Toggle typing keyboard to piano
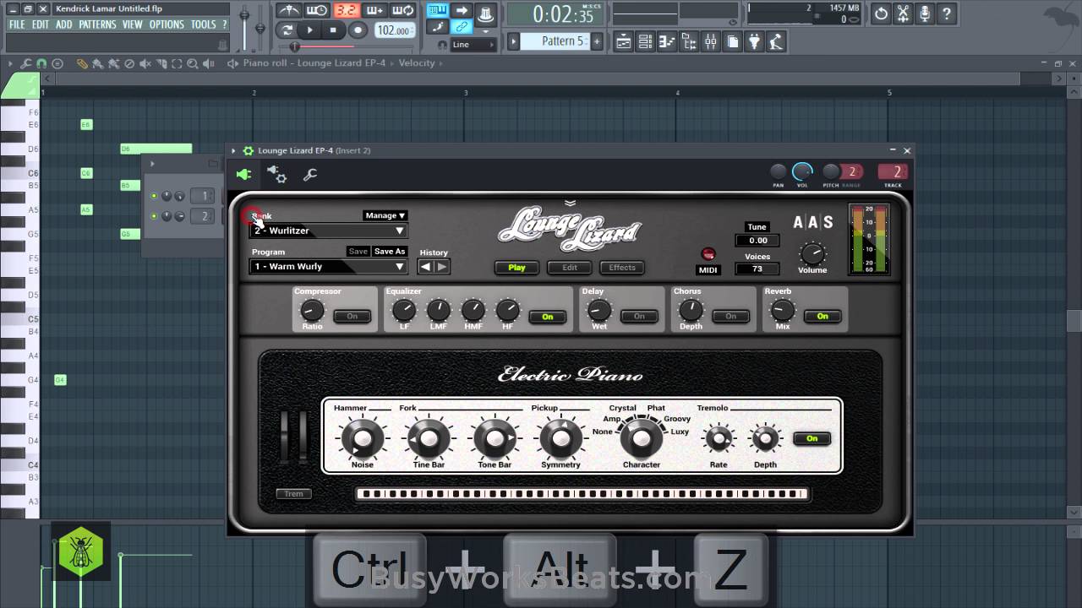The width and height of the screenshot is (1082, 608). pyautogui.click(x=437, y=10)
